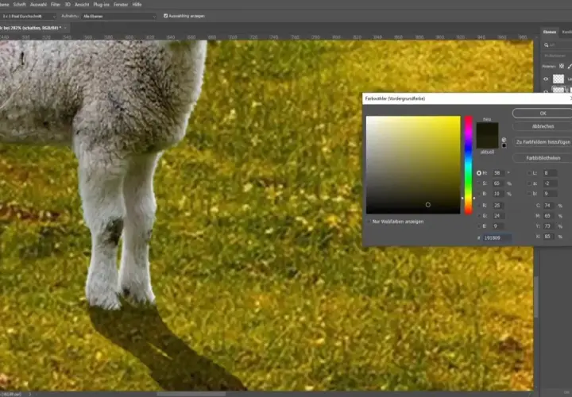Click the Y yellow value field showing 73
This screenshot has width=572, height=397.
coord(549,226)
